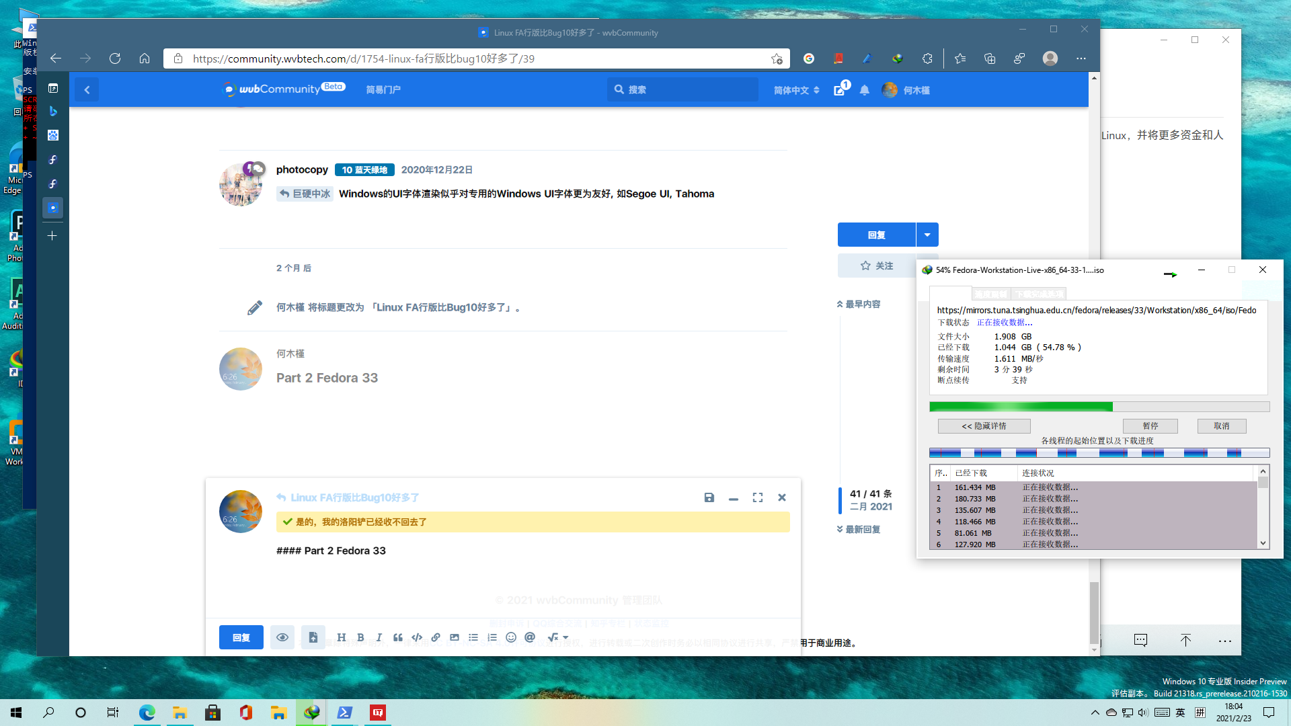
Task: Expand 简体中文 language selector
Action: (x=796, y=90)
